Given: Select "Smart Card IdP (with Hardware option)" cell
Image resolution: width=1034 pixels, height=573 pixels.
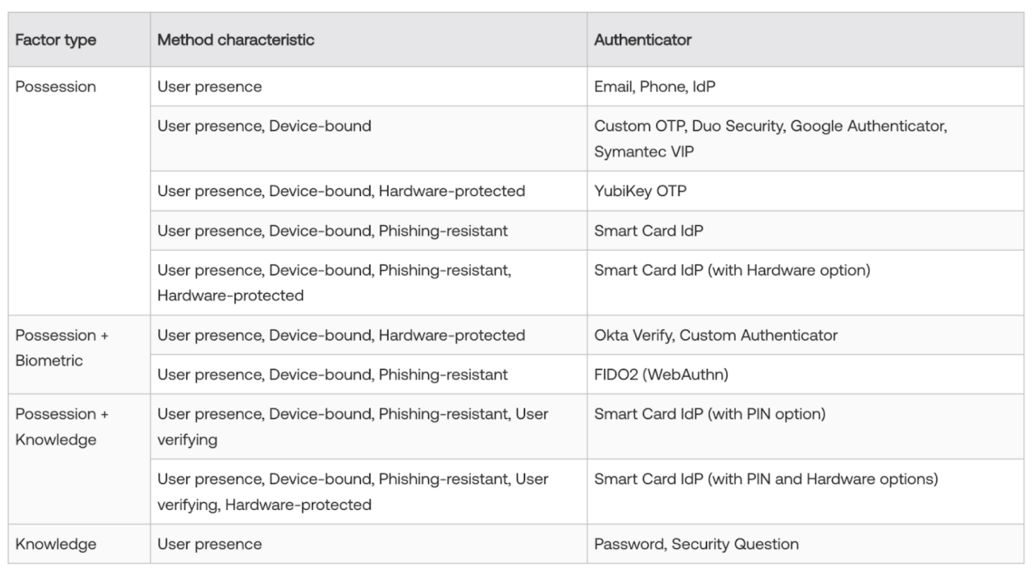Looking at the screenshot, I should [x=732, y=270].
